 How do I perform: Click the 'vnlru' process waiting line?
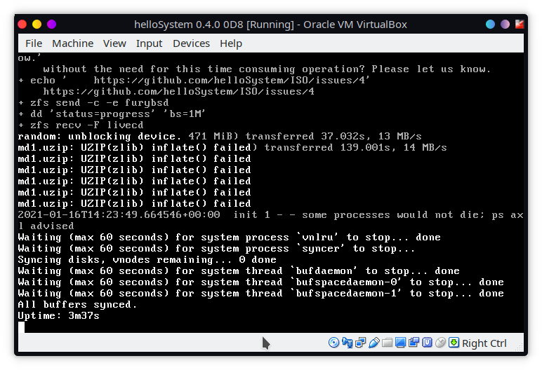coord(230,237)
